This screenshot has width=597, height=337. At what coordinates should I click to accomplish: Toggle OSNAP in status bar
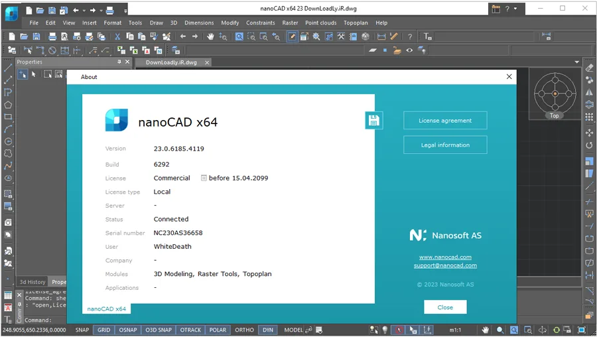(x=128, y=330)
